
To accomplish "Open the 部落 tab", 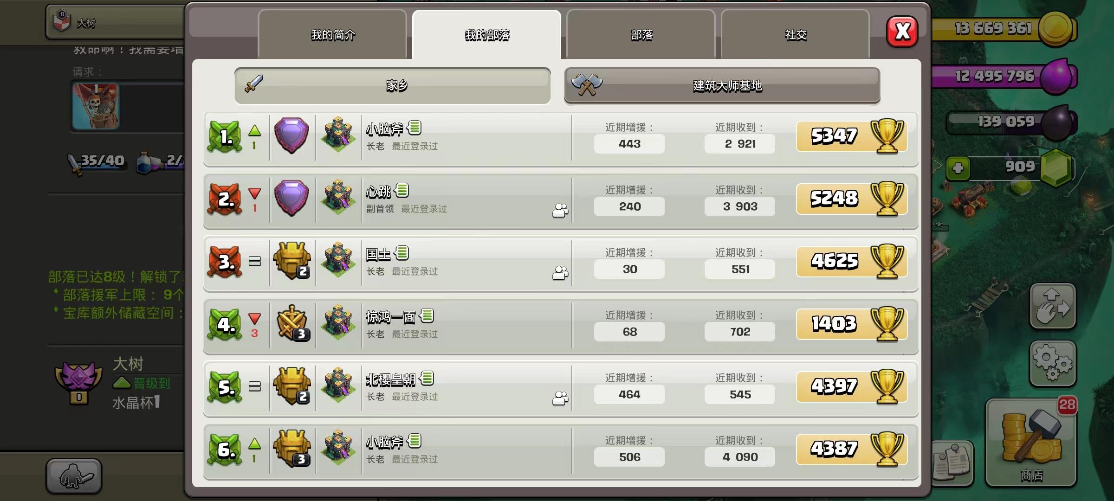I will [x=641, y=35].
